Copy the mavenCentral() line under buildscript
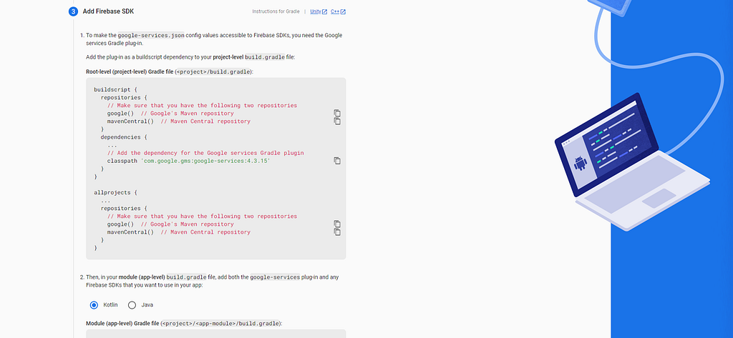Screen dimensions: 733x338 (x=337, y=121)
